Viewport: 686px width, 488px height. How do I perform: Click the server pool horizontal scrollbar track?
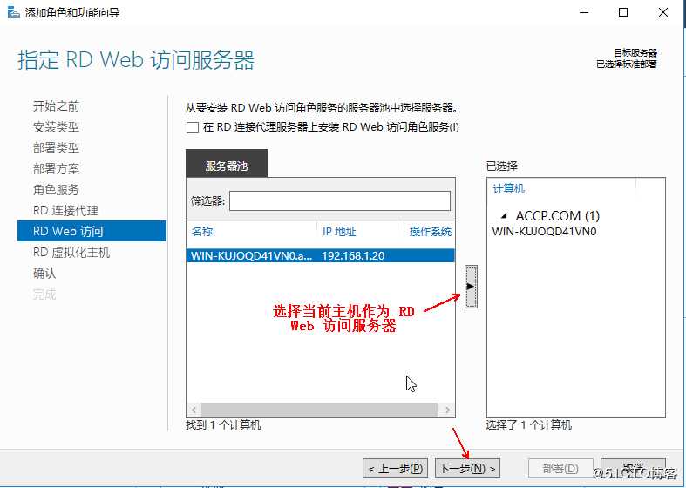click(319, 410)
